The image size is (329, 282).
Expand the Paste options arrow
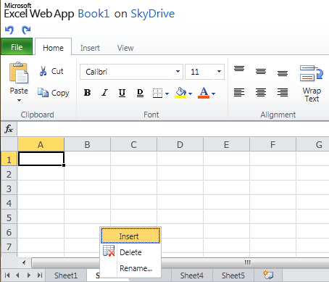point(19,100)
